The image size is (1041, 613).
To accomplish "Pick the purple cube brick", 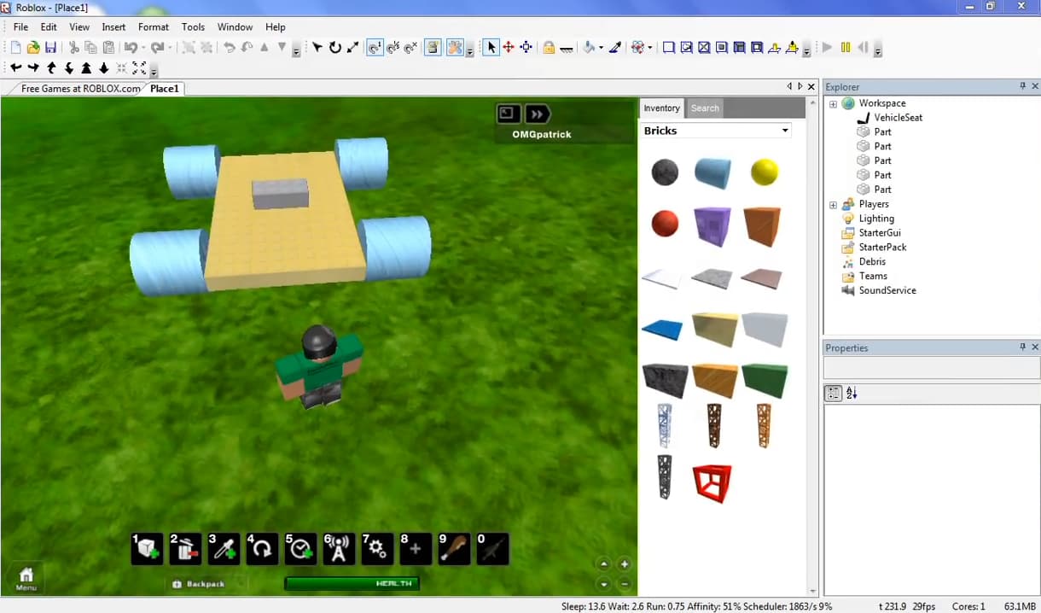I will 712,226.
